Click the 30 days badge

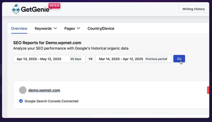pyautogui.click(x=76, y=59)
